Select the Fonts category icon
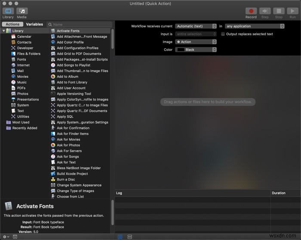The width and height of the screenshot is (301, 240). tap(13, 59)
